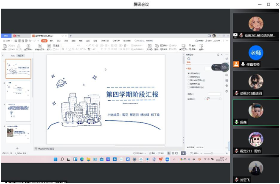Click the 填充 fill icon in properties panel

click(189, 59)
